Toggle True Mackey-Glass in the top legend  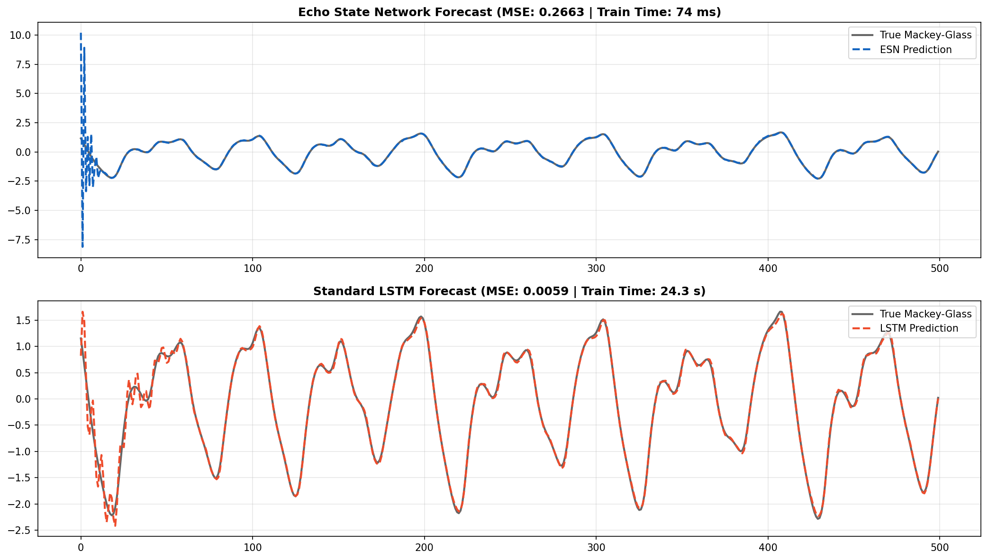[926, 35]
